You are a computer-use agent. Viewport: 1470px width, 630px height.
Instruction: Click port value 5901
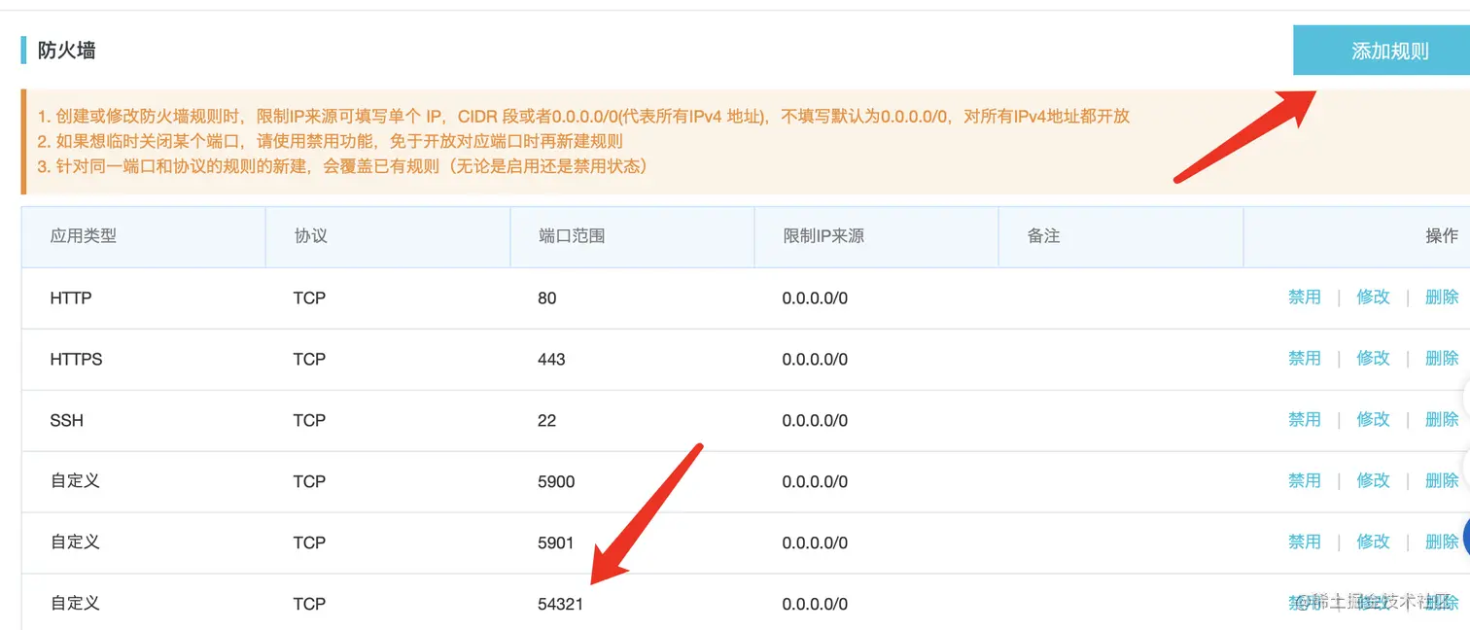tap(556, 543)
